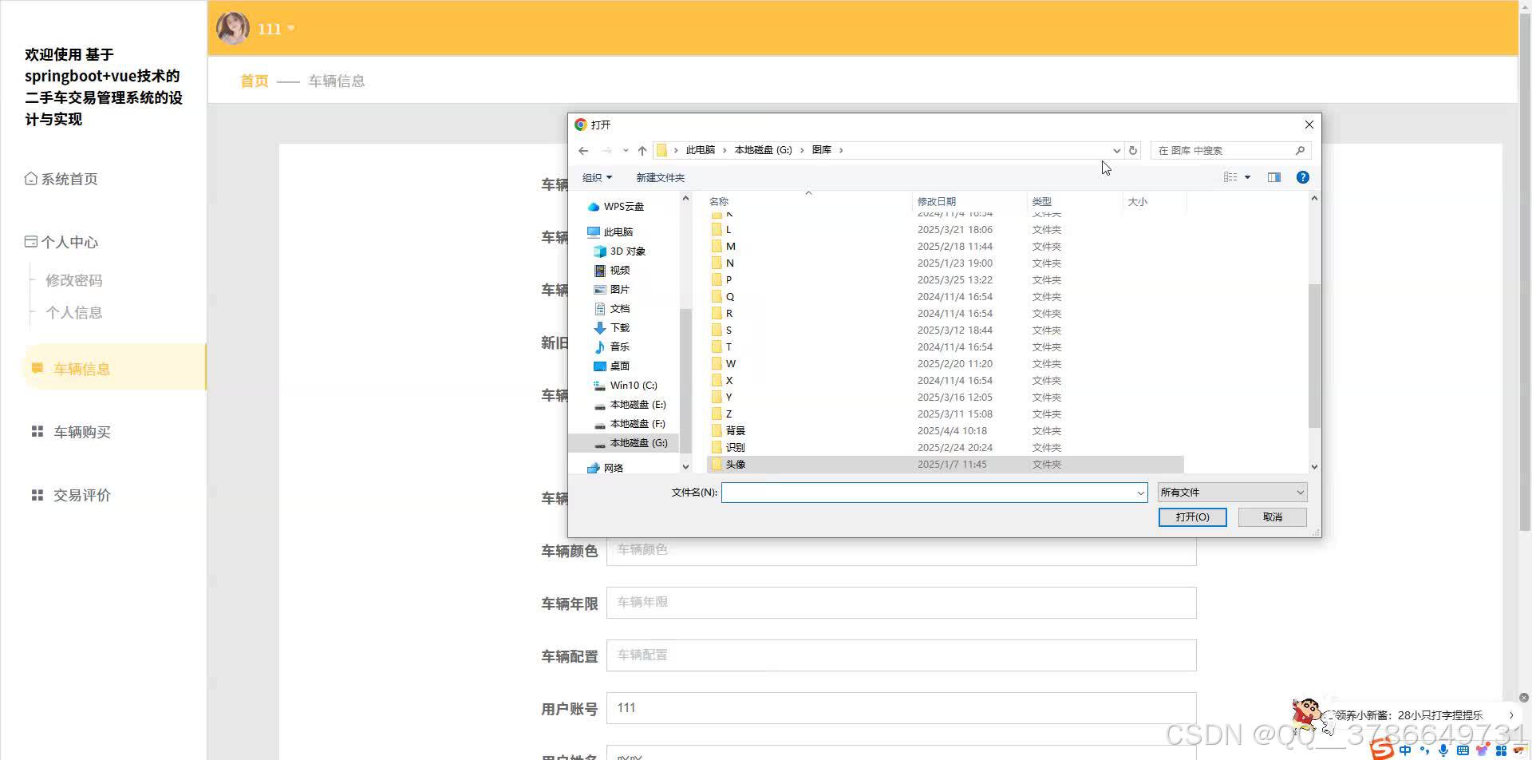Toggle the preview pane in the dialog

click(x=1274, y=176)
